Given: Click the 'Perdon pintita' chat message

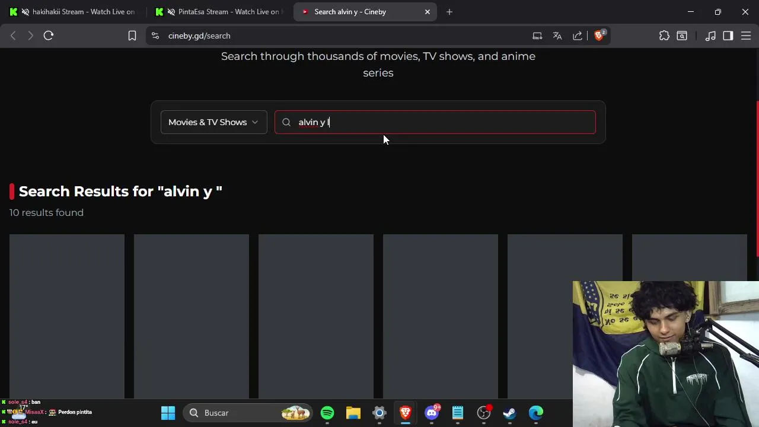Looking at the screenshot, I should [75, 412].
